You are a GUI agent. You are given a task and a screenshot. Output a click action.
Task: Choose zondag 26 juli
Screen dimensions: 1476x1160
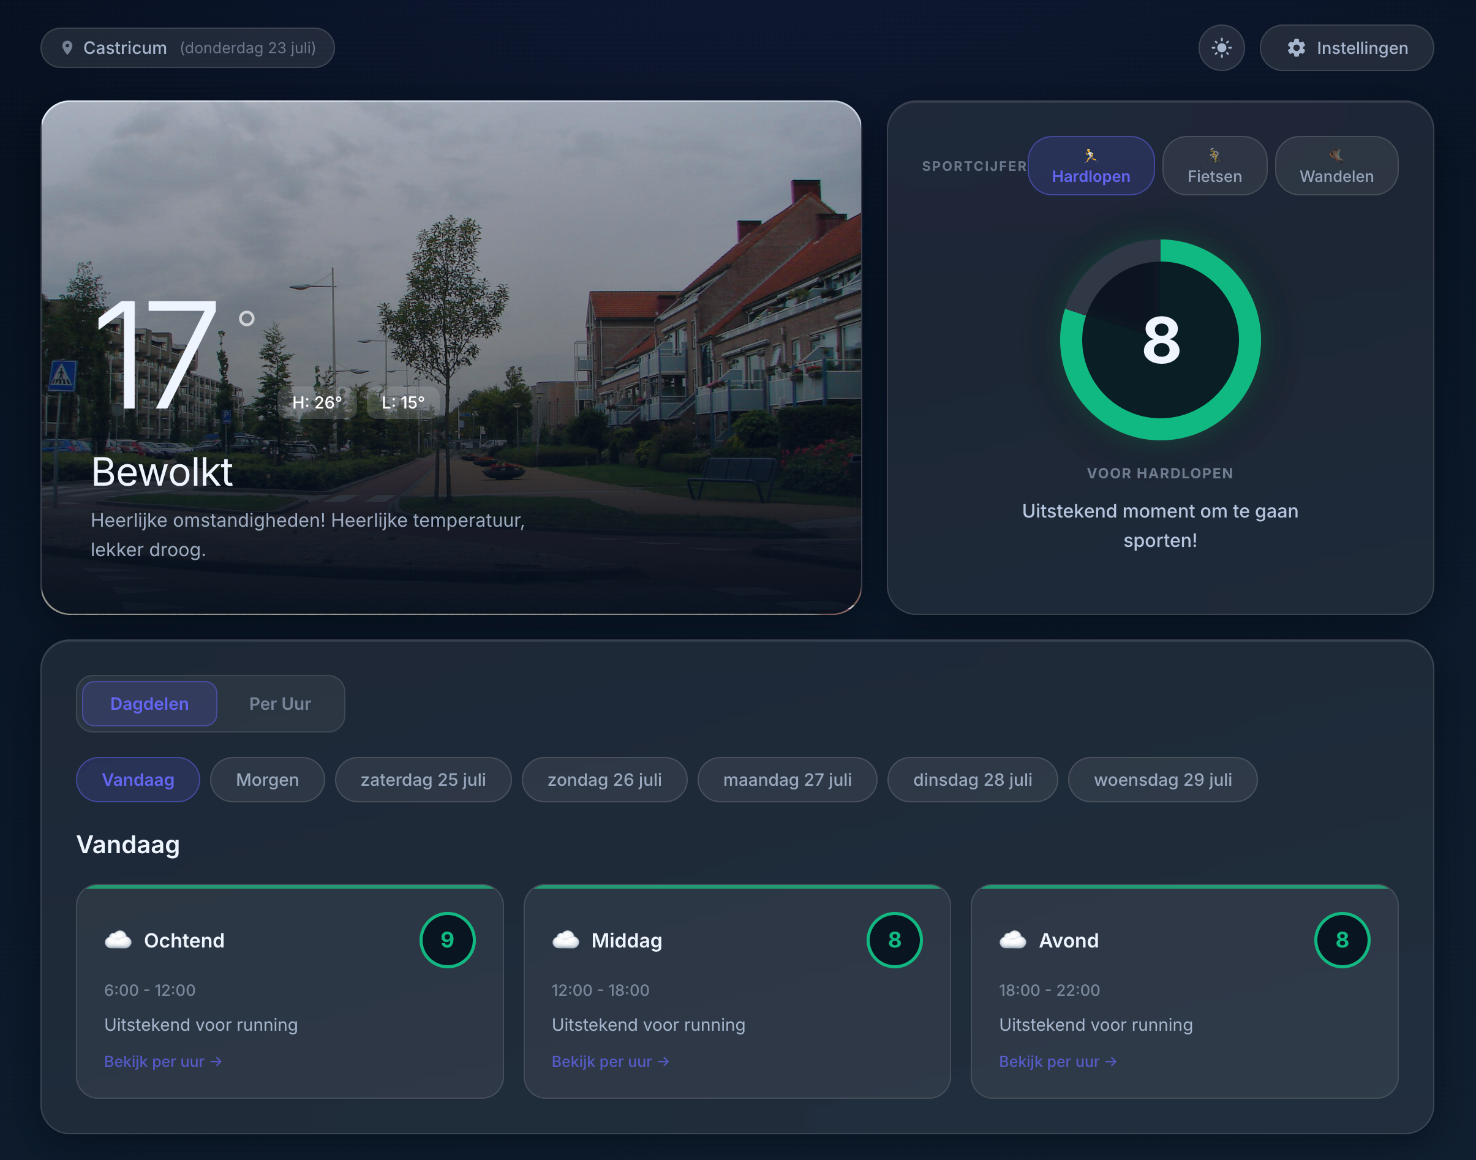[x=604, y=780]
